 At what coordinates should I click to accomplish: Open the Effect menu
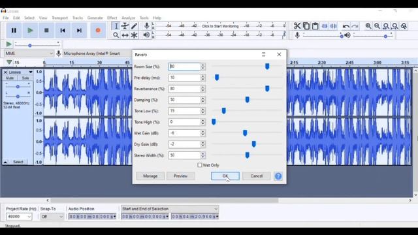pos(112,18)
